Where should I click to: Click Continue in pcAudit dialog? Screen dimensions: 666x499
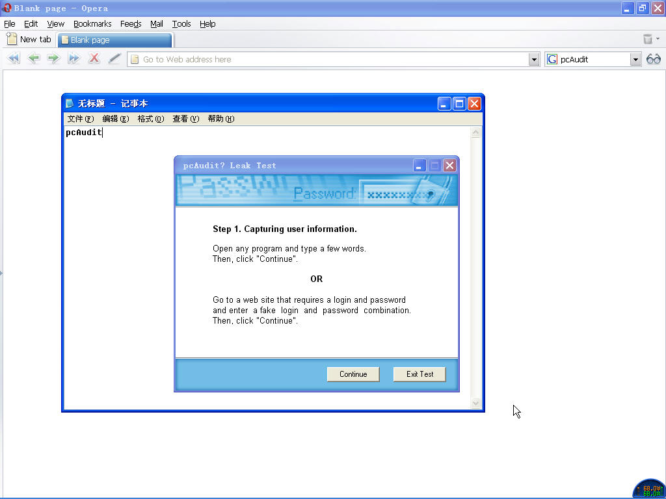click(x=353, y=374)
